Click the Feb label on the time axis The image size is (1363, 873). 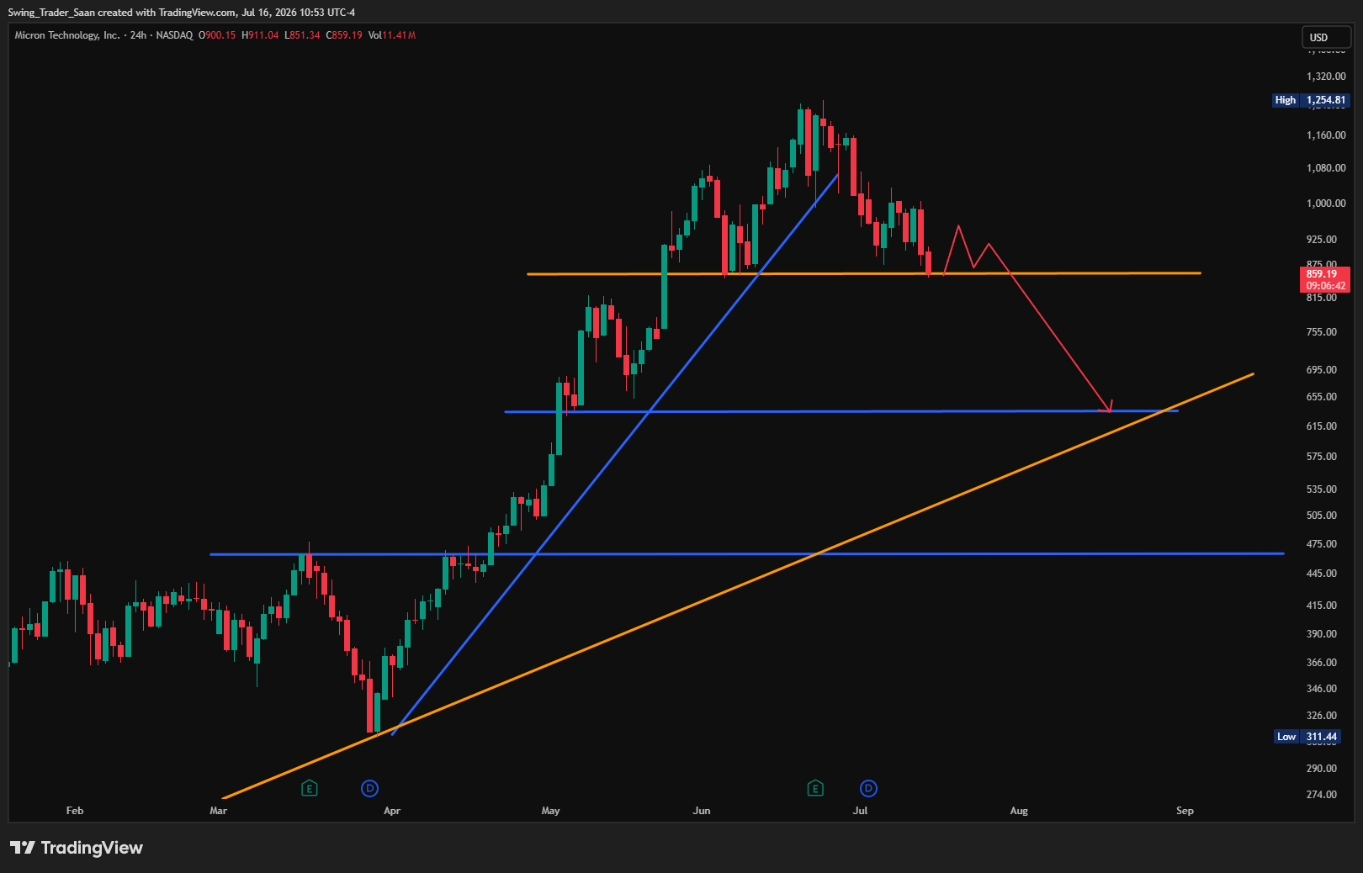click(x=75, y=811)
